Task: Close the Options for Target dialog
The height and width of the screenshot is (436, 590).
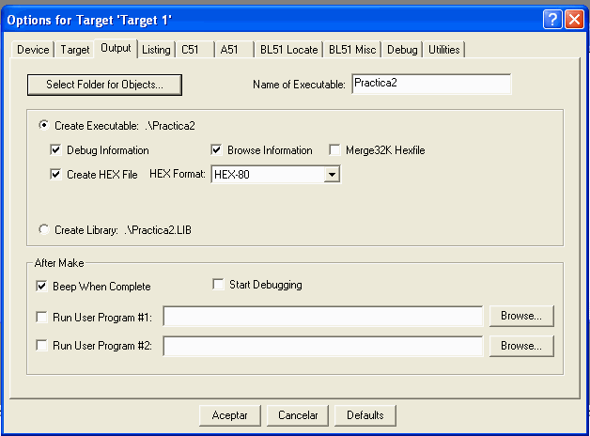Action: (573, 19)
